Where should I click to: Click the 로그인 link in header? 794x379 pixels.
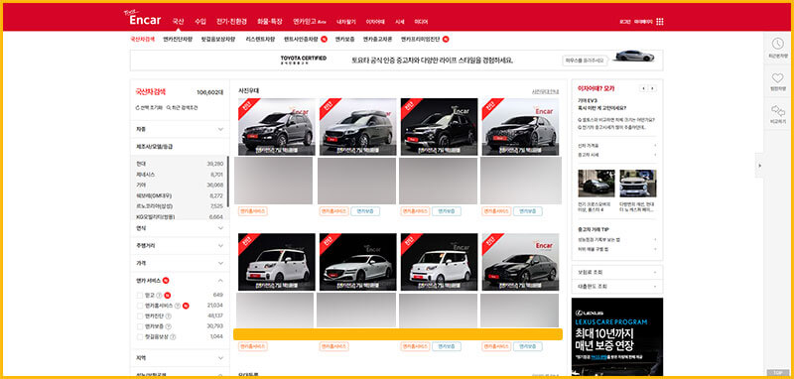coord(625,22)
